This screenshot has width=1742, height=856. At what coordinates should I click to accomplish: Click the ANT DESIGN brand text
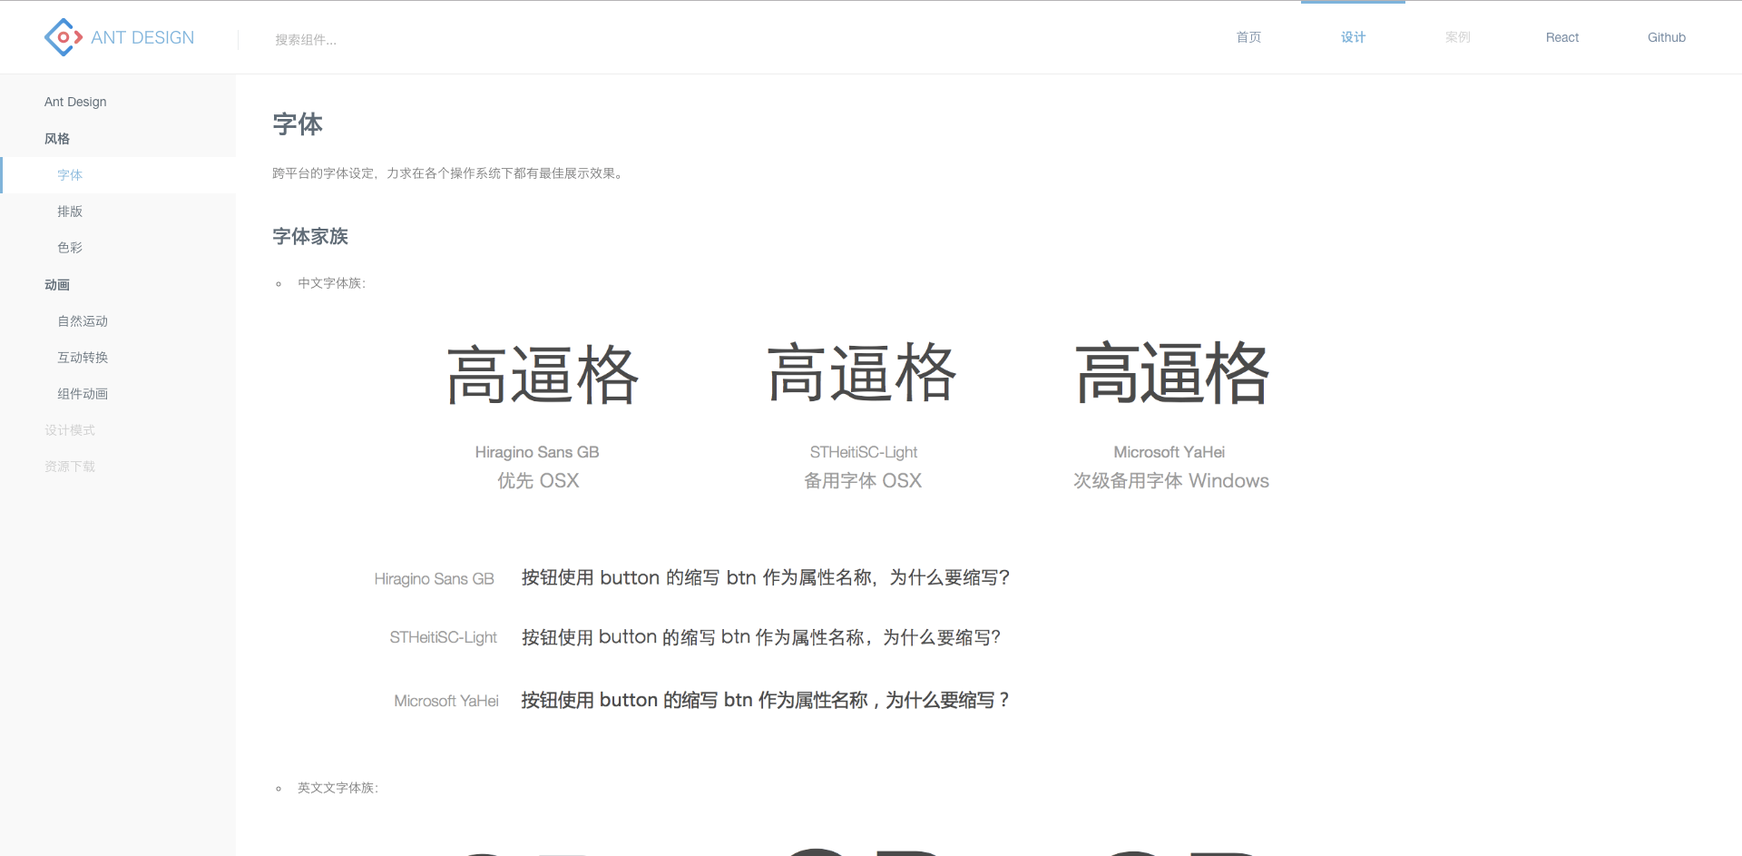click(x=142, y=37)
